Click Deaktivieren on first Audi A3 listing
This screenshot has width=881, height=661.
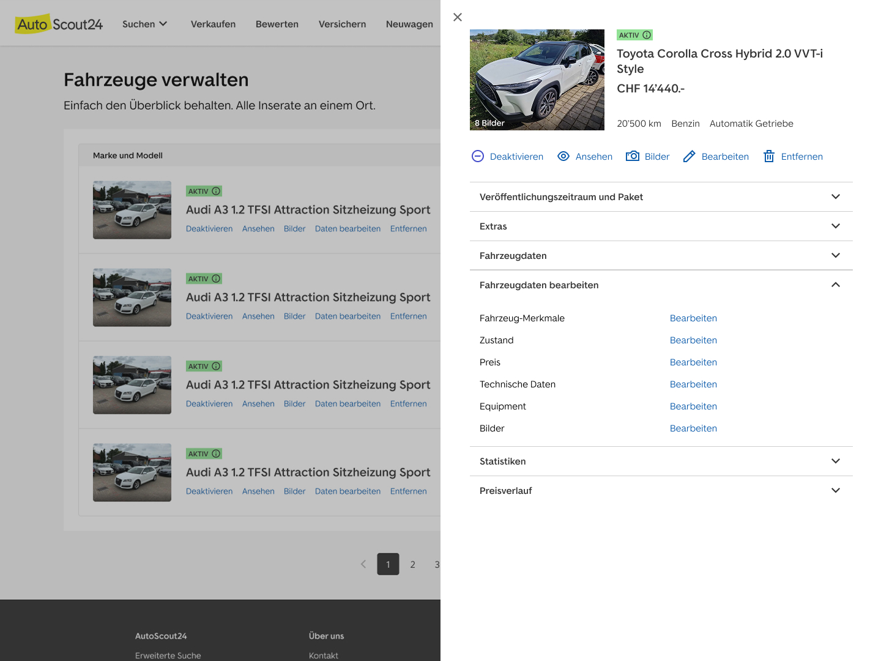[209, 229]
